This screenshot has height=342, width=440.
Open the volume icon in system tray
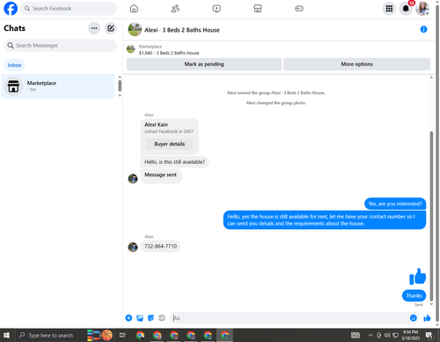coord(387,335)
